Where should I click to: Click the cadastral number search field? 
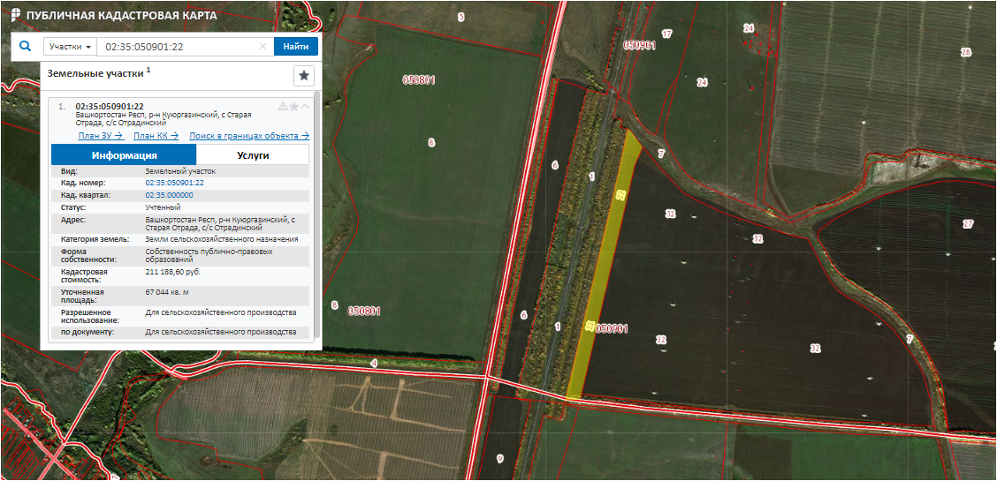(177, 47)
